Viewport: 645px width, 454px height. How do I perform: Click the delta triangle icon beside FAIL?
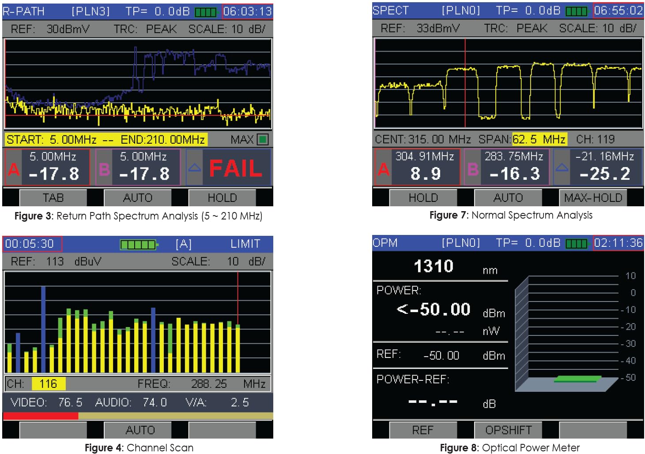point(194,168)
